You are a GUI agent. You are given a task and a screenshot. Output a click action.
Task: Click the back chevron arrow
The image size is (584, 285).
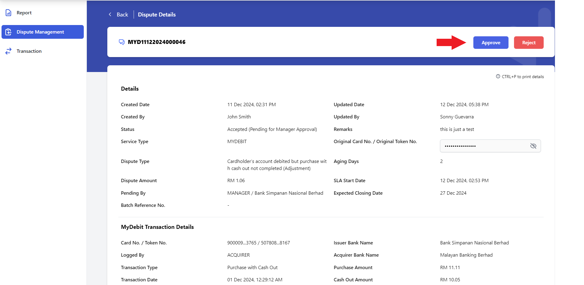click(x=110, y=14)
